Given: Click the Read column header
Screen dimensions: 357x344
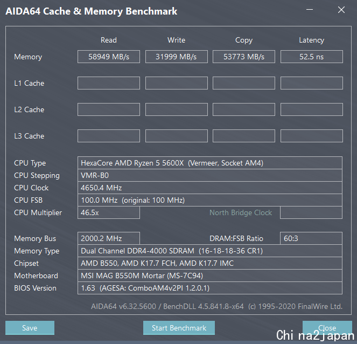Looking at the screenshot, I should (x=109, y=40).
